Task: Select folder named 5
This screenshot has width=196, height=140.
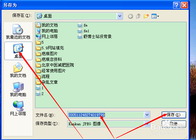Action: (40, 42)
